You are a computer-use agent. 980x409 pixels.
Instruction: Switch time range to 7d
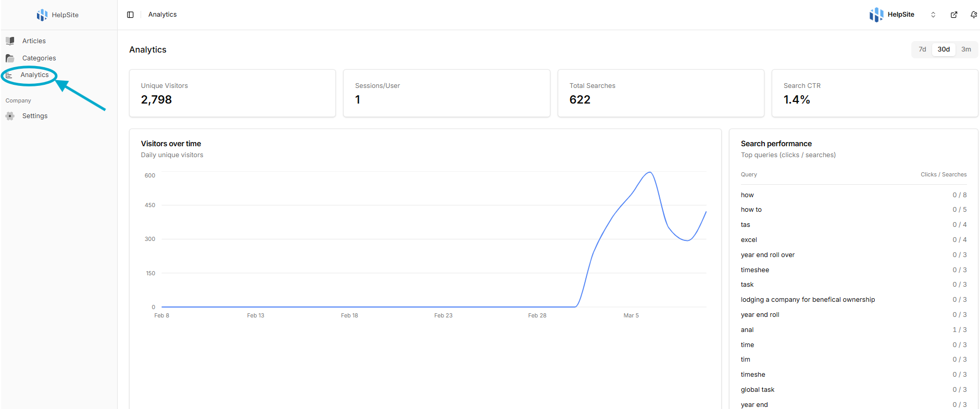[922, 49]
